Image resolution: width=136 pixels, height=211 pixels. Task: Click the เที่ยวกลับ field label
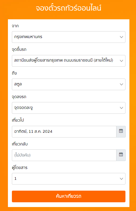click(x=20, y=144)
